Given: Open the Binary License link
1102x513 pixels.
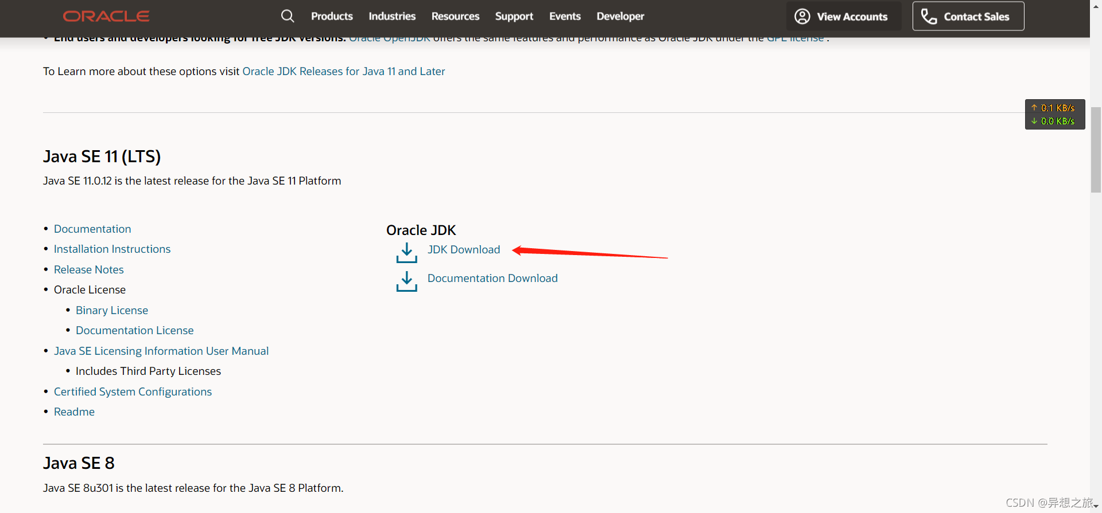Looking at the screenshot, I should 112,310.
